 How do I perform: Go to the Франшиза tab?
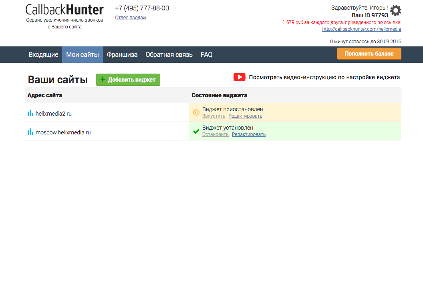coord(122,55)
